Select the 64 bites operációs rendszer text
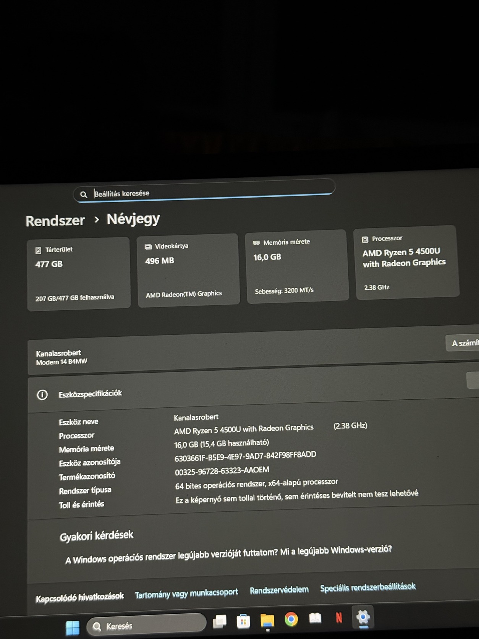Viewport: 479px width, 639px height. (256, 484)
